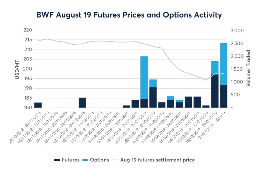
Task: Click the dark Futures segment of the 18/03/2019 bar
Action: [x=215, y=91]
